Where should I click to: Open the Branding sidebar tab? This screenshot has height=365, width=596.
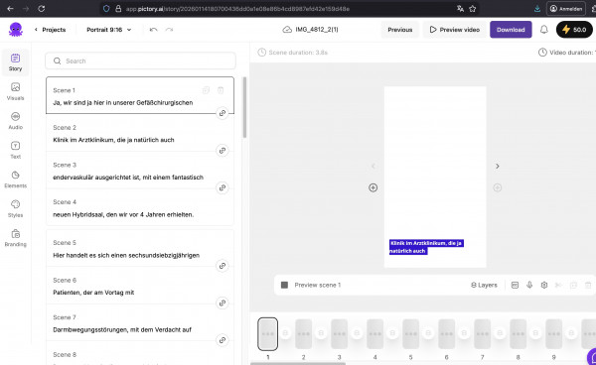(x=15, y=238)
